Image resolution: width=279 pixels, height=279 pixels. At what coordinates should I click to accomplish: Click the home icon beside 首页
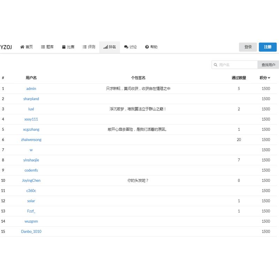tap(22, 47)
